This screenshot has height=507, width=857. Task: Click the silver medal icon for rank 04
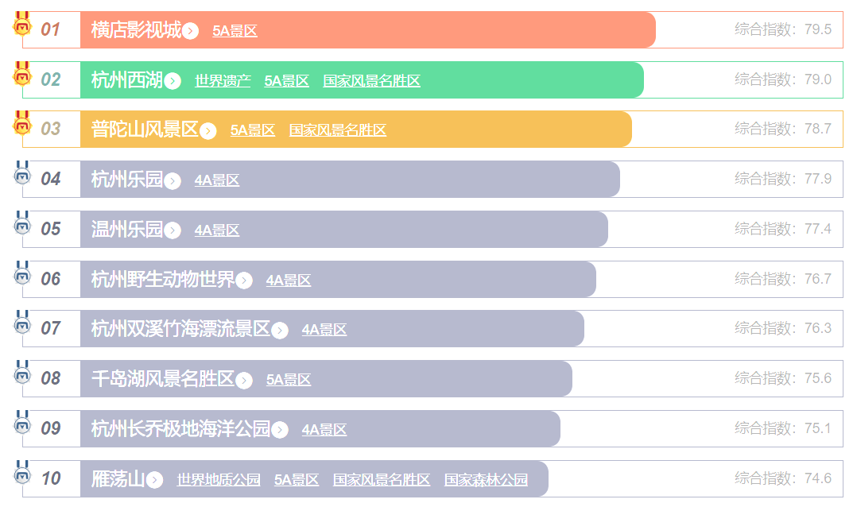[x=22, y=174]
